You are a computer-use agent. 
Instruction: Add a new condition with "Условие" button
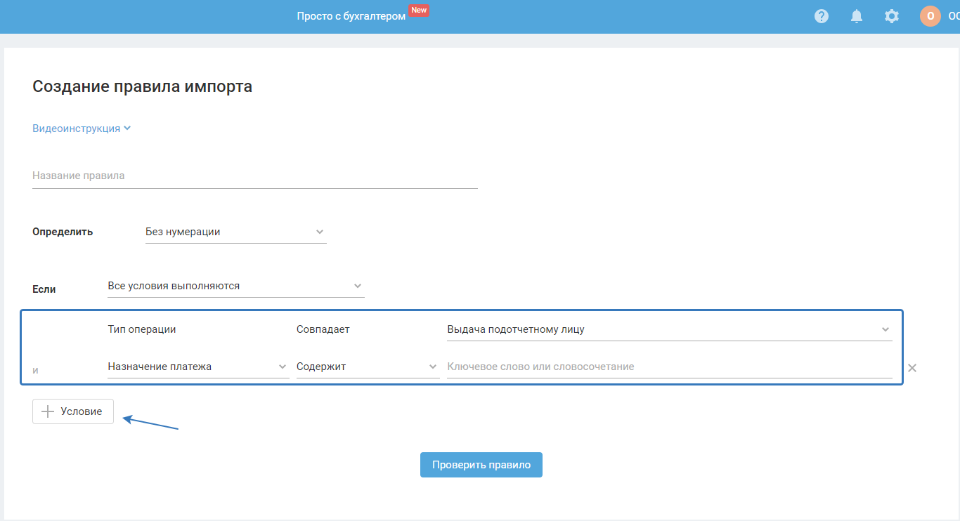click(x=73, y=411)
